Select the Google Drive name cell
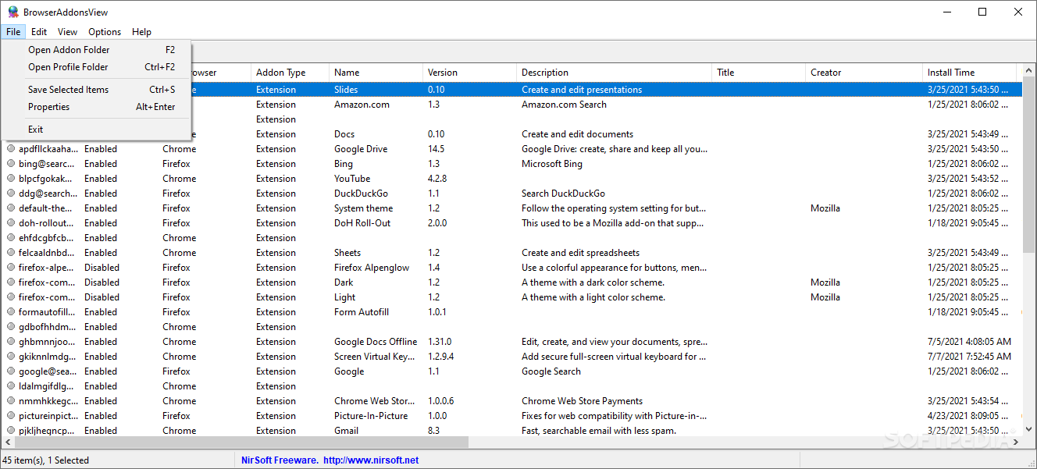 [361, 149]
